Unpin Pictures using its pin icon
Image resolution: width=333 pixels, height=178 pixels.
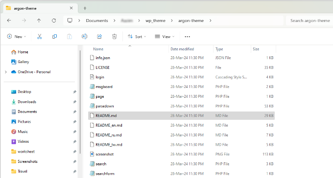coord(75,122)
